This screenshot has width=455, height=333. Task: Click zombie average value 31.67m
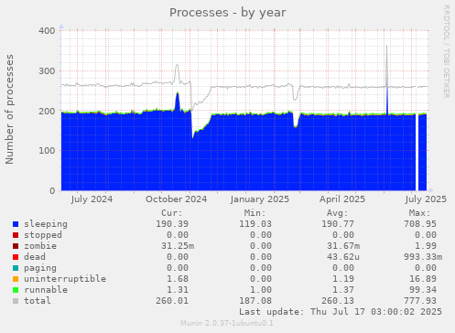pos(343,246)
